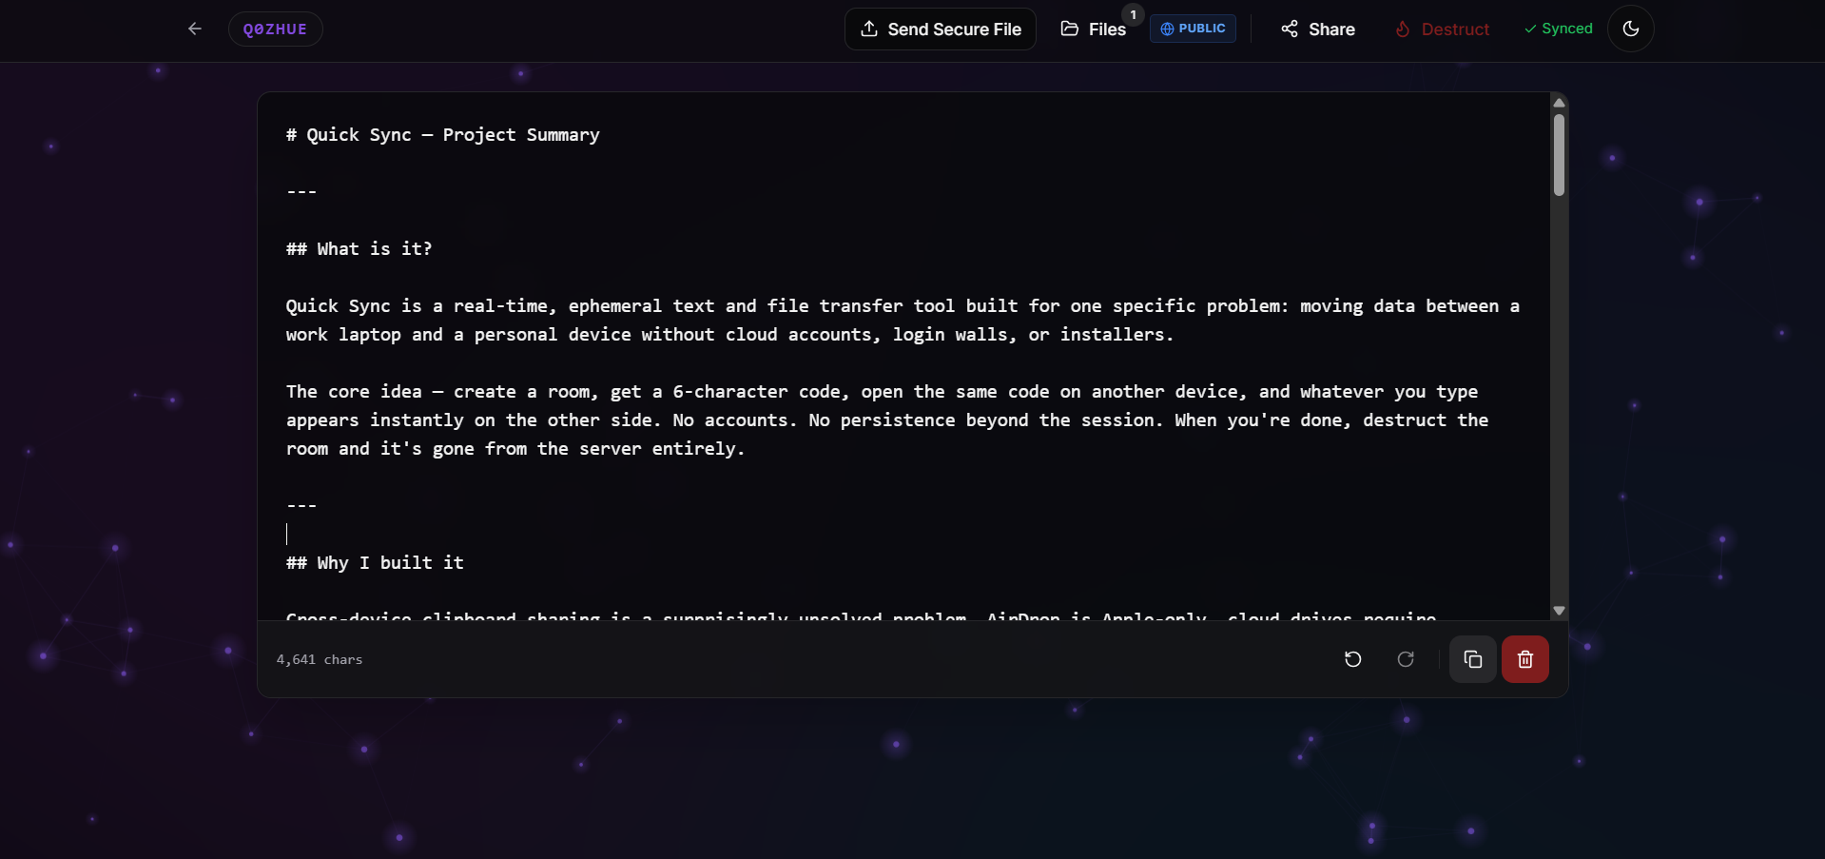Screen dimensions: 1825x859
Task: Copy text with the copy icon
Action: click(x=1472, y=659)
